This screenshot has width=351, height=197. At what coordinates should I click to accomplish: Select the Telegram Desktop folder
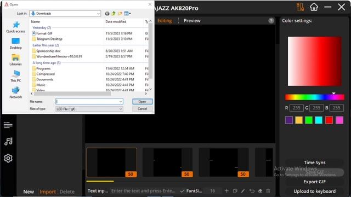(x=49, y=39)
